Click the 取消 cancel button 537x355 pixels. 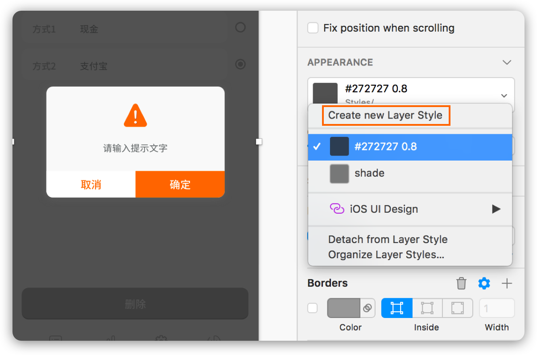coord(91,184)
